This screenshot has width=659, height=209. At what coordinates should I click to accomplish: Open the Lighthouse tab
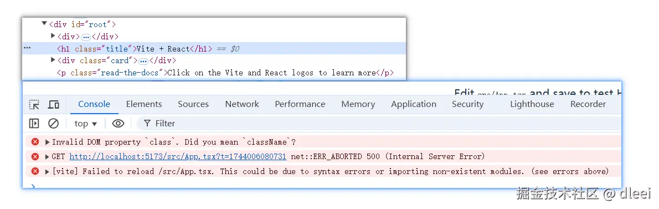(532, 104)
